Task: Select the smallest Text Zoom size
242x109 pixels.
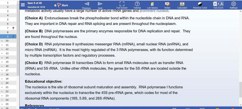Action: pyautogui.click(x=215, y=4)
